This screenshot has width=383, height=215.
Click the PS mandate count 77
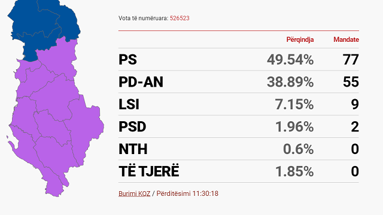pos(351,60)
